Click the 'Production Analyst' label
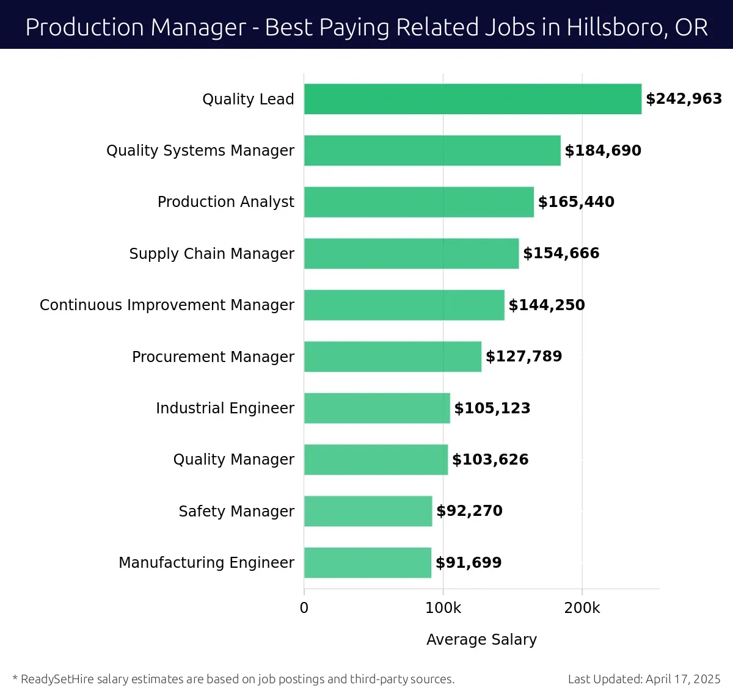Viewport: 733px width, 696px height. coord(226,202)
